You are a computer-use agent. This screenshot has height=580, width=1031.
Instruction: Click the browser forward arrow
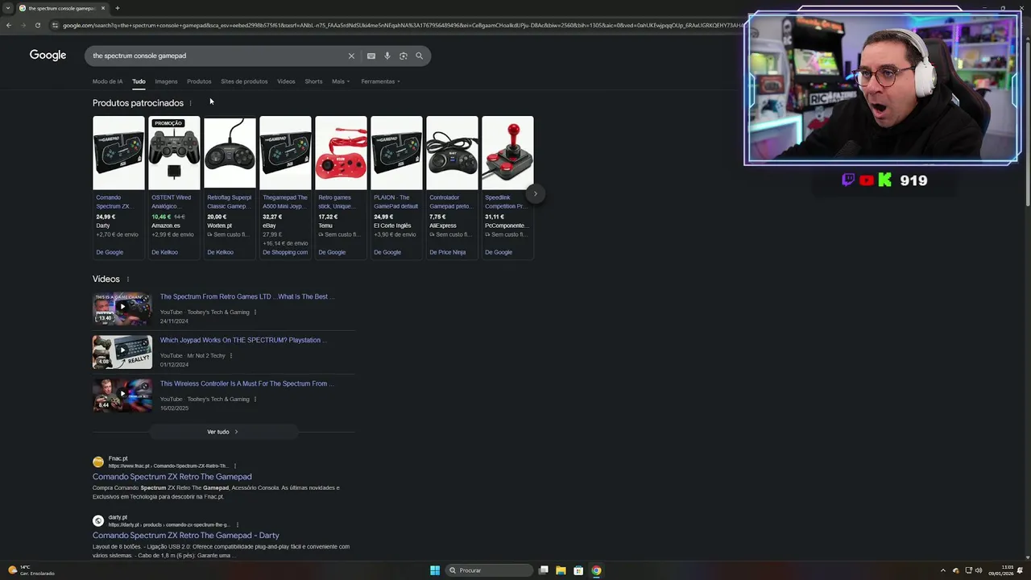pyautogui.click(x=23, y=25)
